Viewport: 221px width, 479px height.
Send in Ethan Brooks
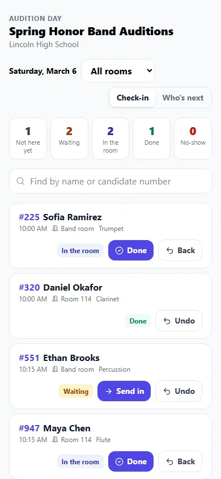coord(124,391)
